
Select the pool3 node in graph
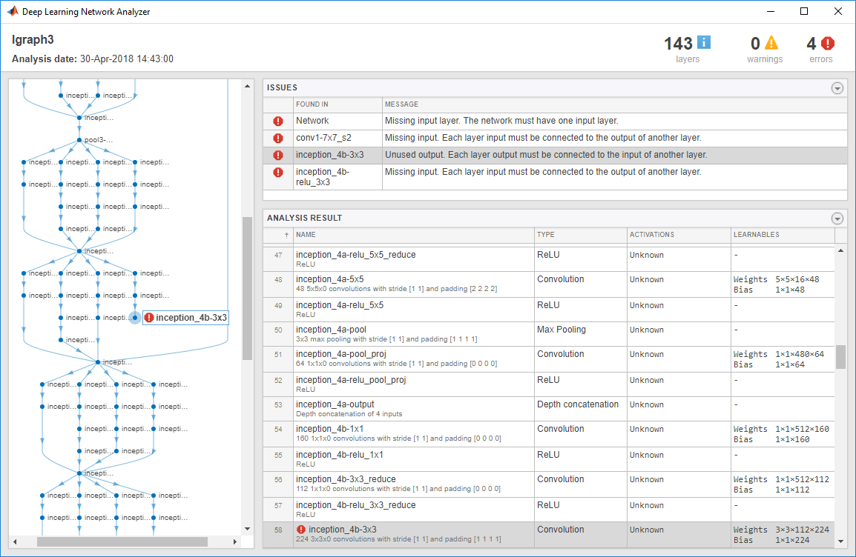(79, 140)
